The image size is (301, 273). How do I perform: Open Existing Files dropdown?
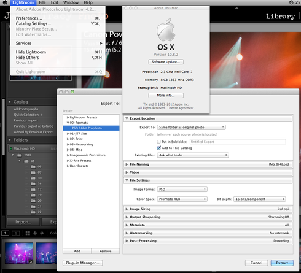[193, 155]
